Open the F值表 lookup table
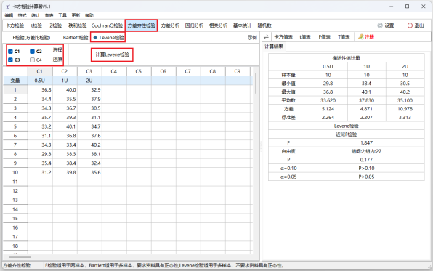433x271 pixels. 324,37
